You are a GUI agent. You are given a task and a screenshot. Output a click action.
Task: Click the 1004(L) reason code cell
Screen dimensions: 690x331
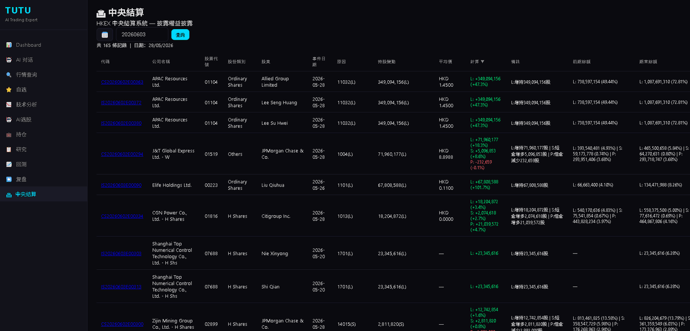tap(345, 154)
